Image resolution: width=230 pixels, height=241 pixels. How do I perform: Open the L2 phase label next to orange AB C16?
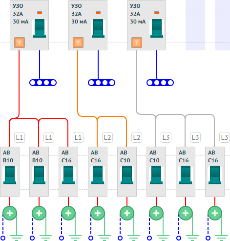107,137
